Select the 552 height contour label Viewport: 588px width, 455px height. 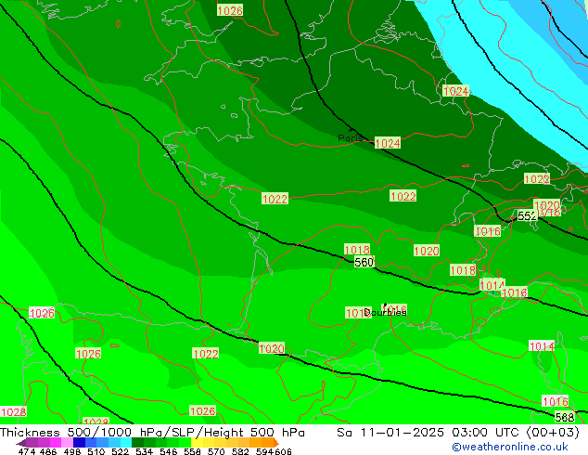(x=526, y=216)
